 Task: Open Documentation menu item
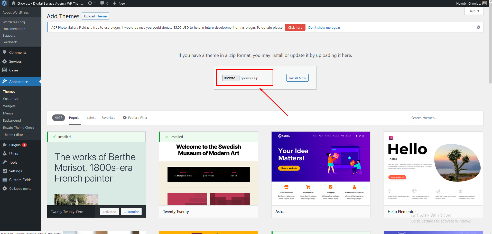(14, 29)
